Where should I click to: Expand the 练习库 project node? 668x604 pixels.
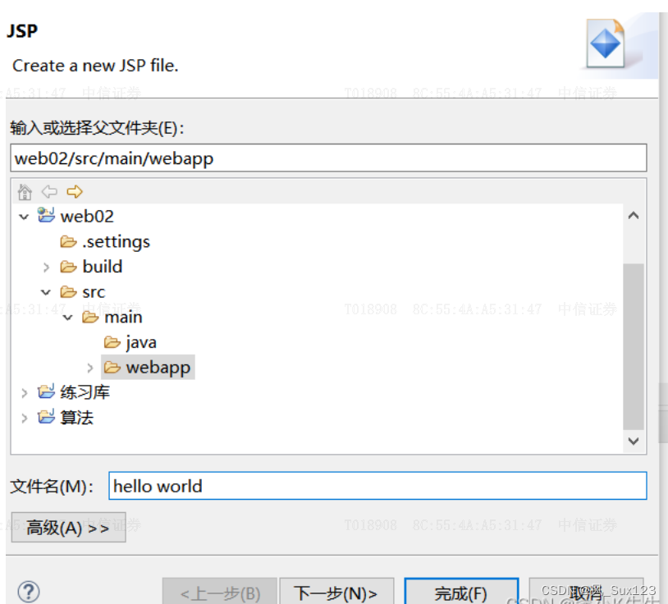coord(25,393)
